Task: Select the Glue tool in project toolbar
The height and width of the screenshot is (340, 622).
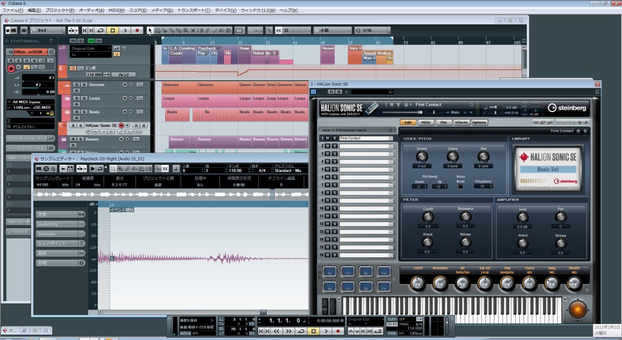Action: 172,30
